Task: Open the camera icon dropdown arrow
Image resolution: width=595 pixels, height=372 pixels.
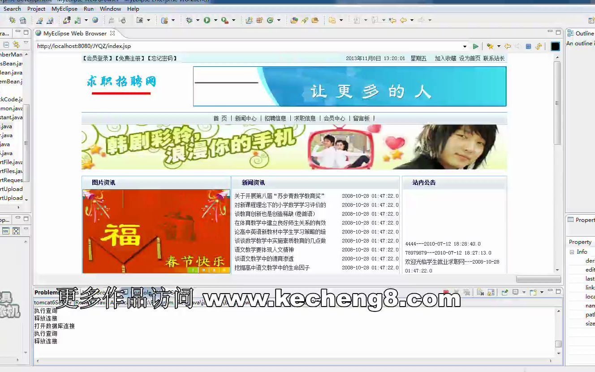Action: tap(148, 21)
